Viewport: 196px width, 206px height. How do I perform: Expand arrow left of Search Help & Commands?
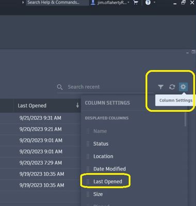click(x=23, y=3)
